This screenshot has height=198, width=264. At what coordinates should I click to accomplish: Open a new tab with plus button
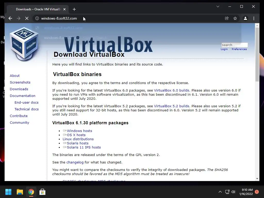74,9
